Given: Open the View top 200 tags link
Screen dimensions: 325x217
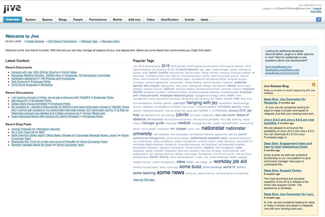Looking at the screenshot, I should point(144,180).
